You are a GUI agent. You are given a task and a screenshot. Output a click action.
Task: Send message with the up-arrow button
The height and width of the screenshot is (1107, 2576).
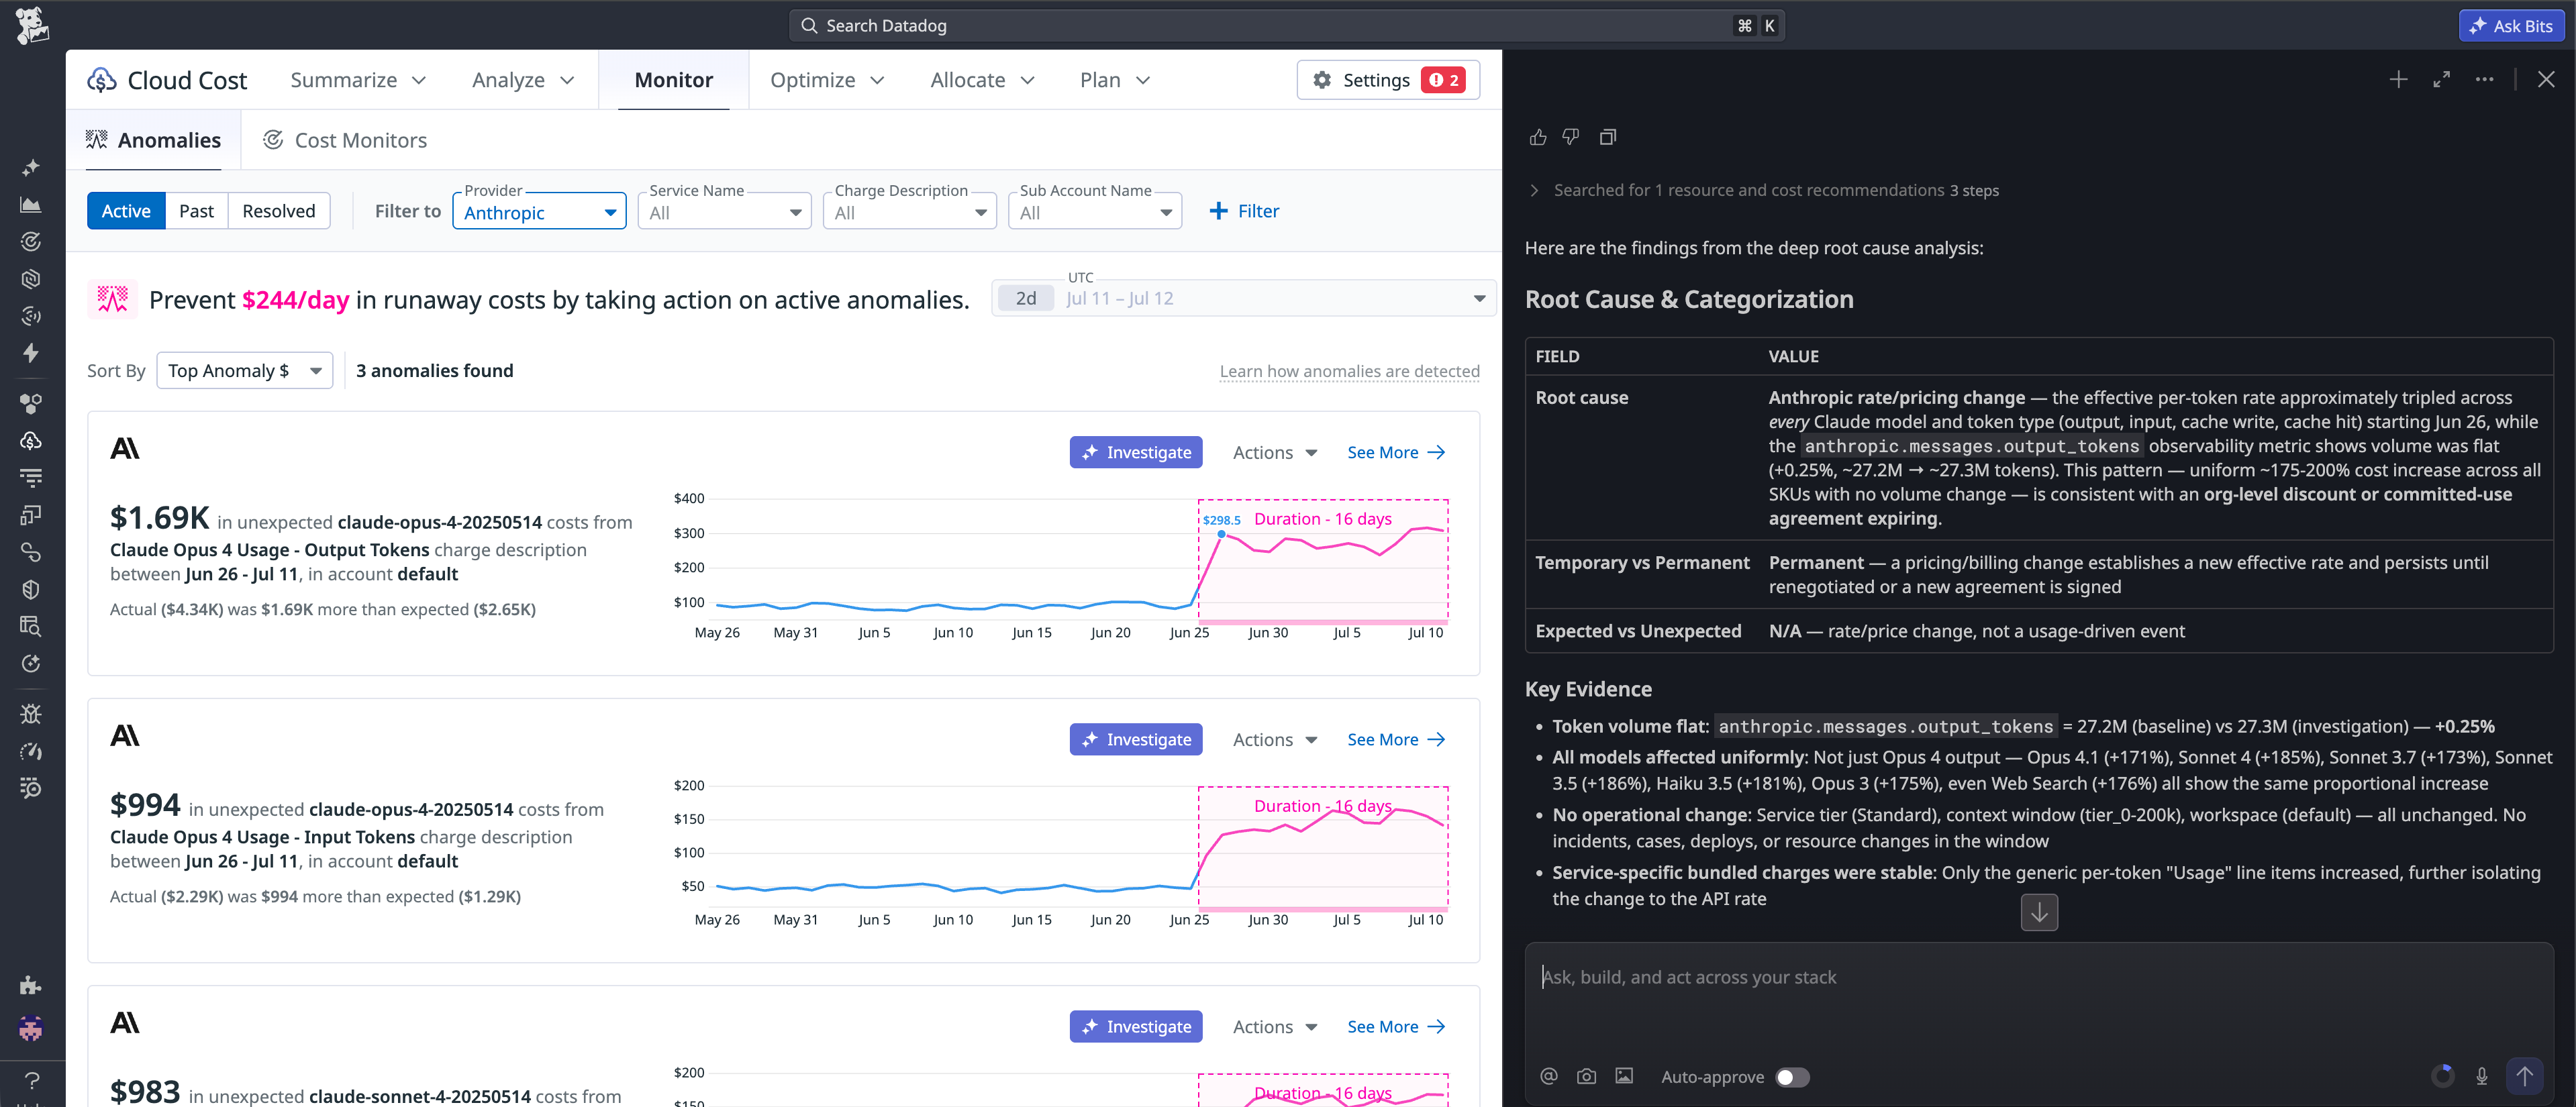[x=2524, y=1077]
